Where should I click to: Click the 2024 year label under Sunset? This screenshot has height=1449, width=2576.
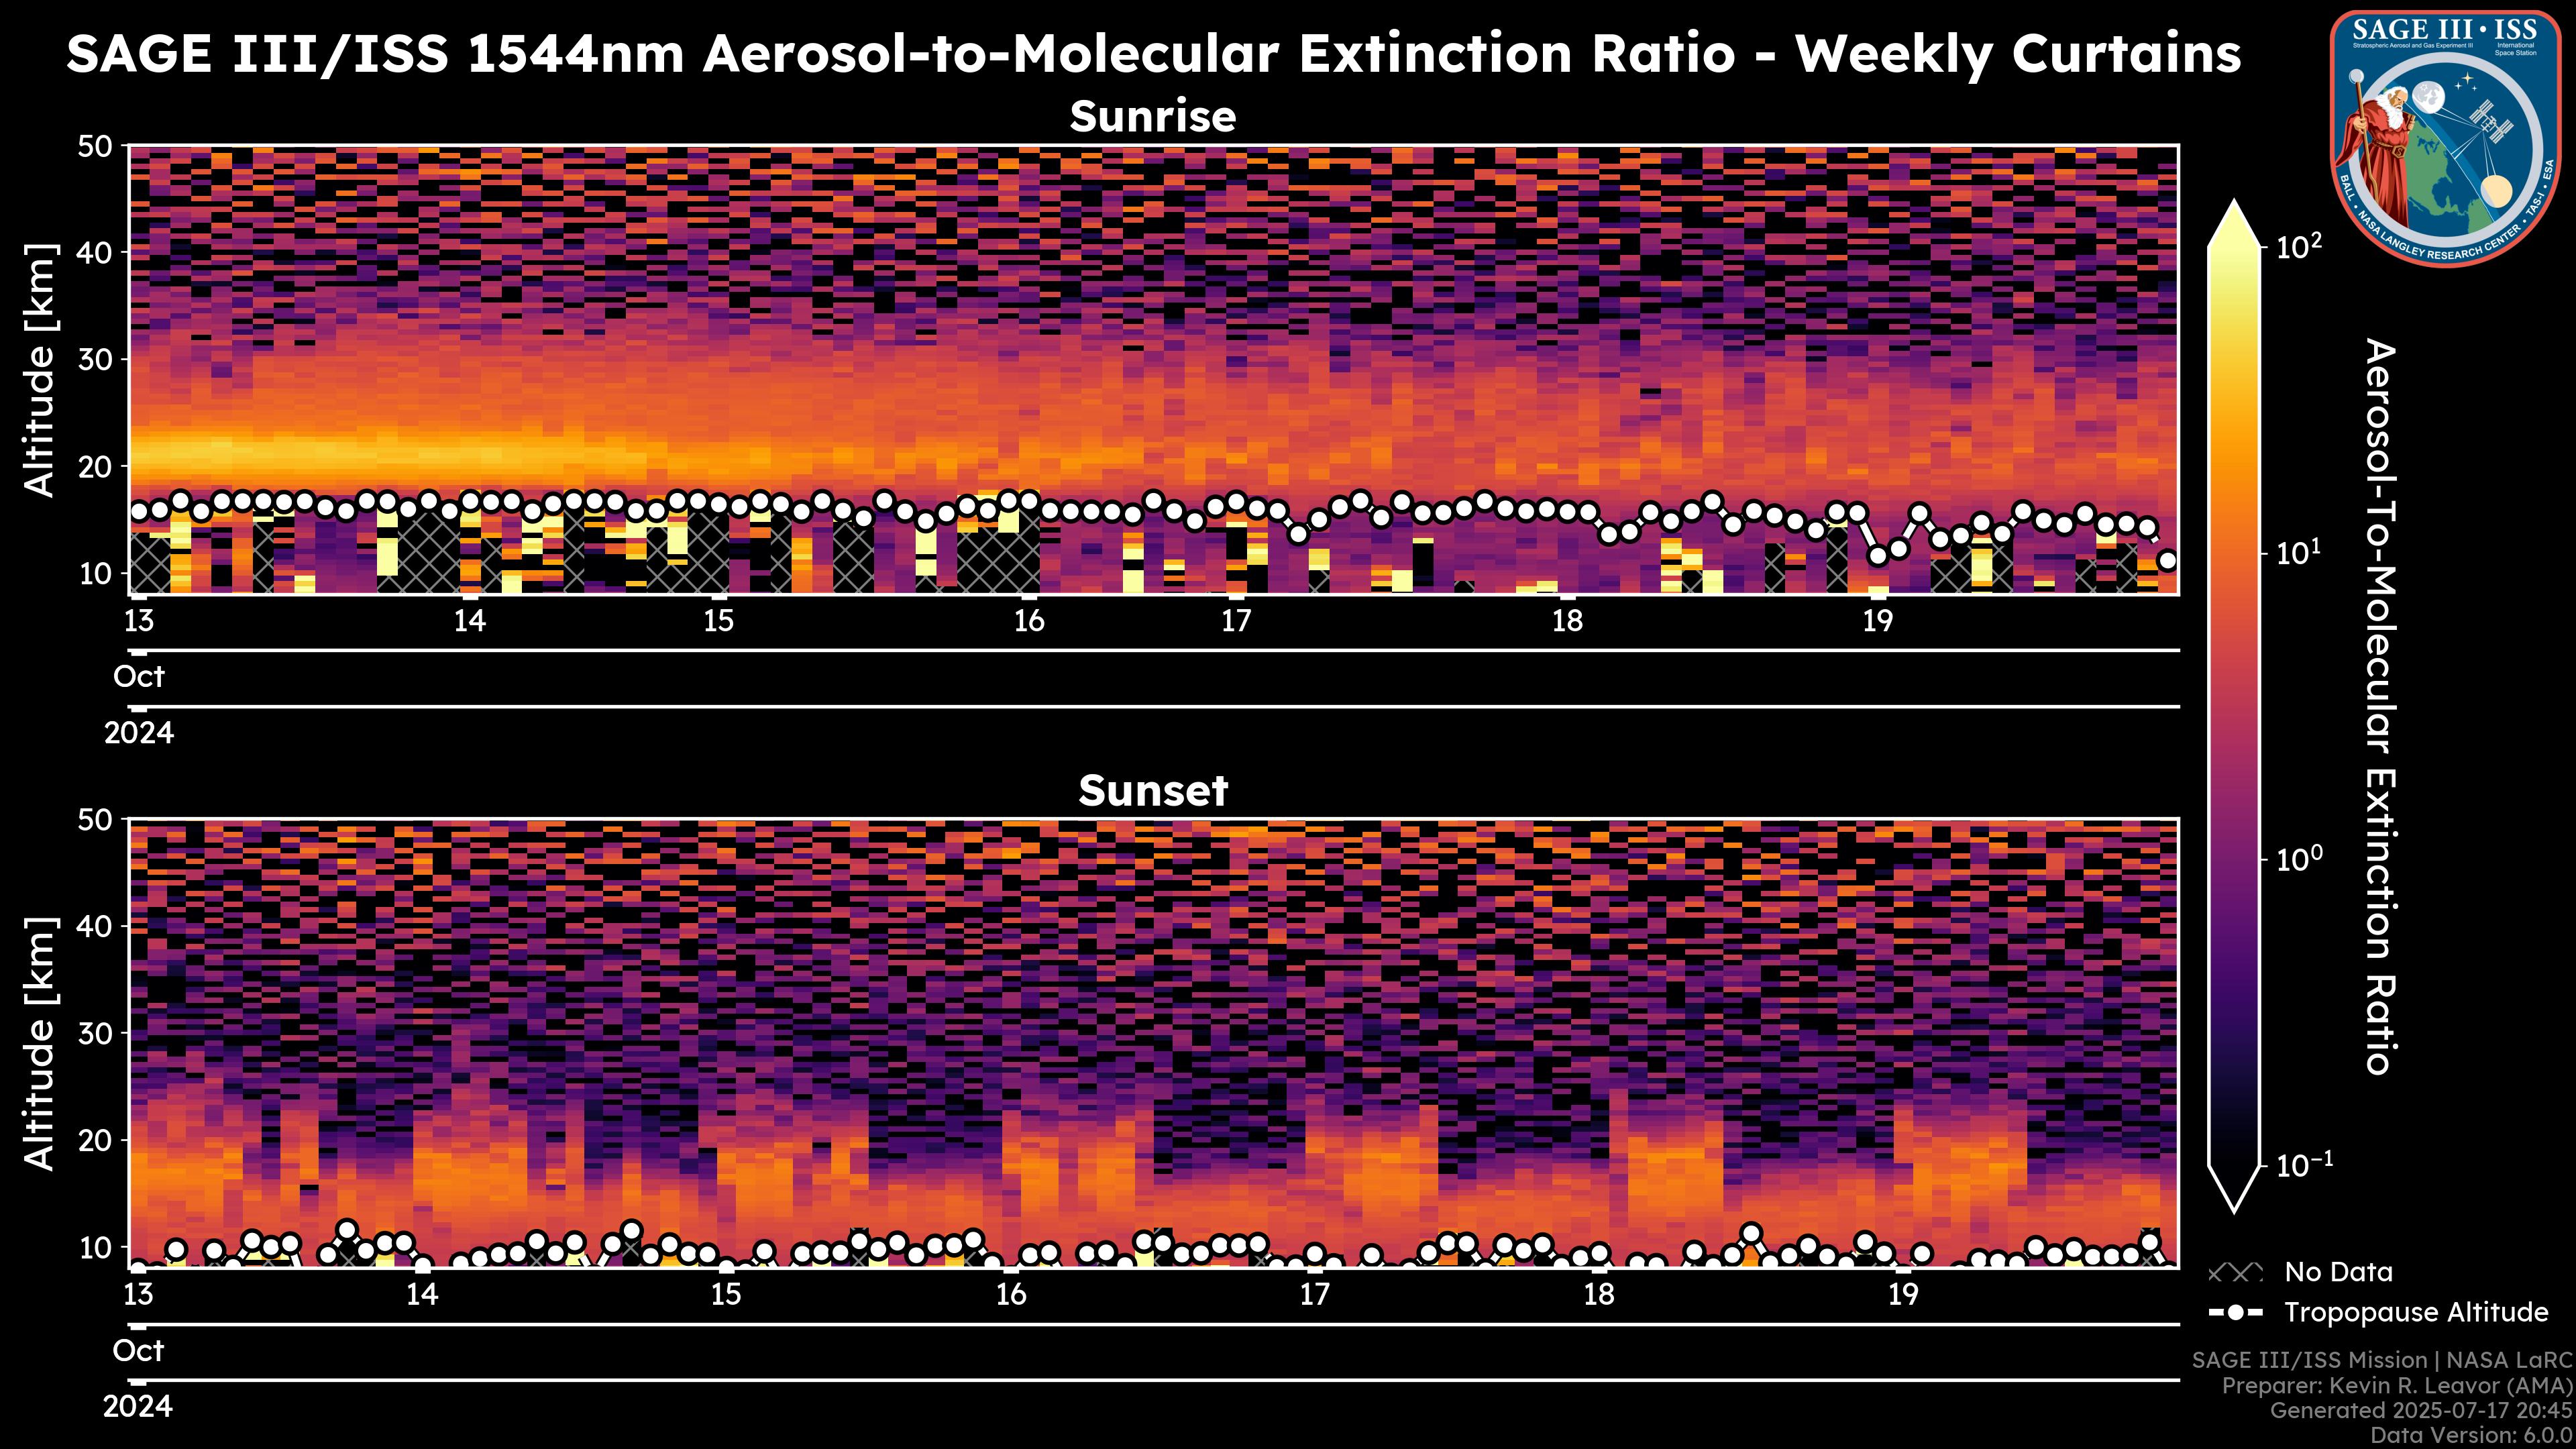click(x=138, y=1407)
